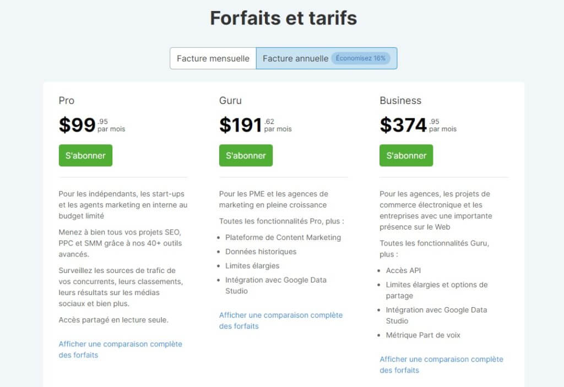The image size is (564, 387).
Task: Click the Guru plan title
Action: 230,101
